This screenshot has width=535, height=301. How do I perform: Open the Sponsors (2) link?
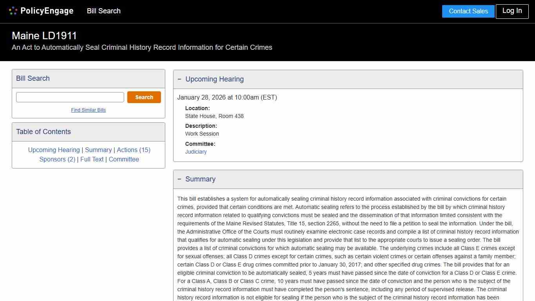tap(57, 159)
